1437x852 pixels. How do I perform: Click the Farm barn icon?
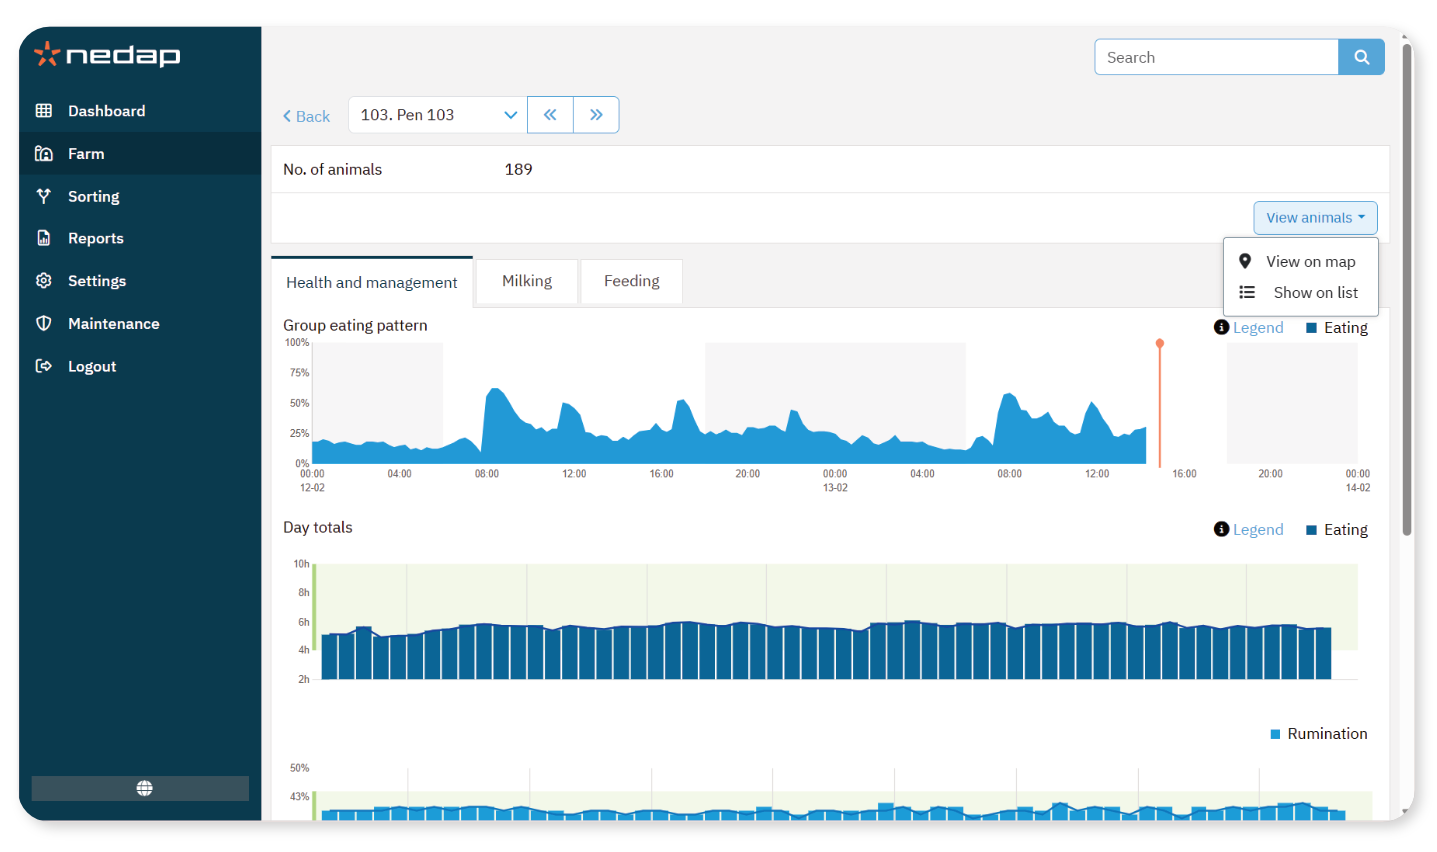[x=44, y=154]
